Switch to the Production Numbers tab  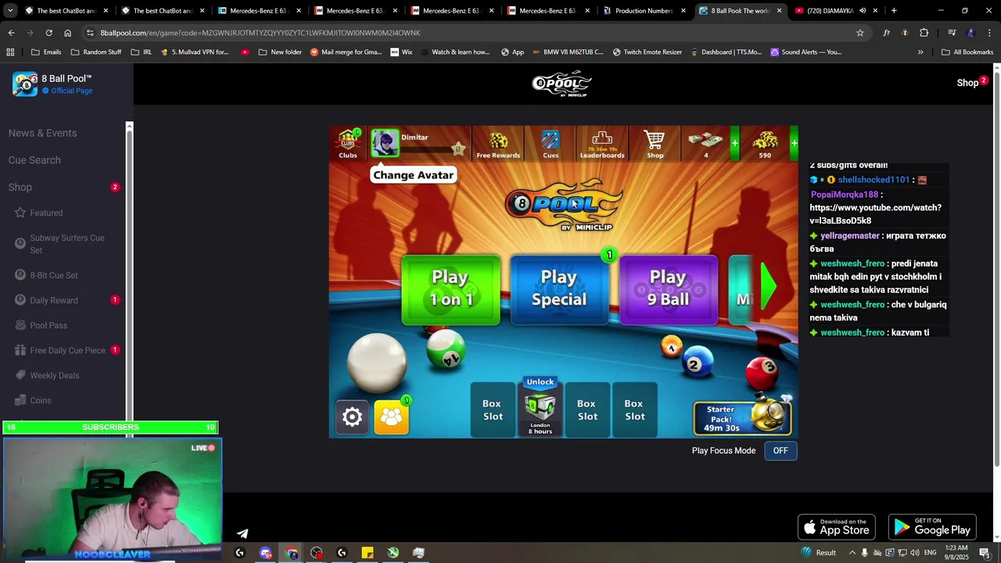click(x=644, y=11)
